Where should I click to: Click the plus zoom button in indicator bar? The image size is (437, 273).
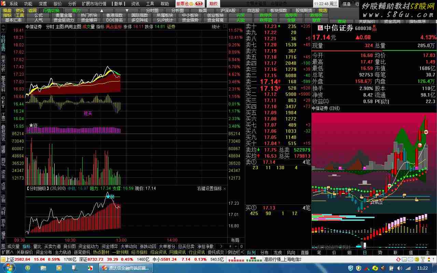point(230,246)
